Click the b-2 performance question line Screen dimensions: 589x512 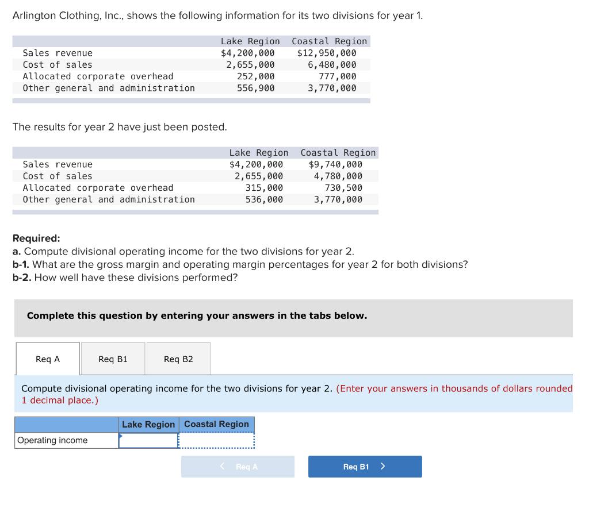[125, 278]
